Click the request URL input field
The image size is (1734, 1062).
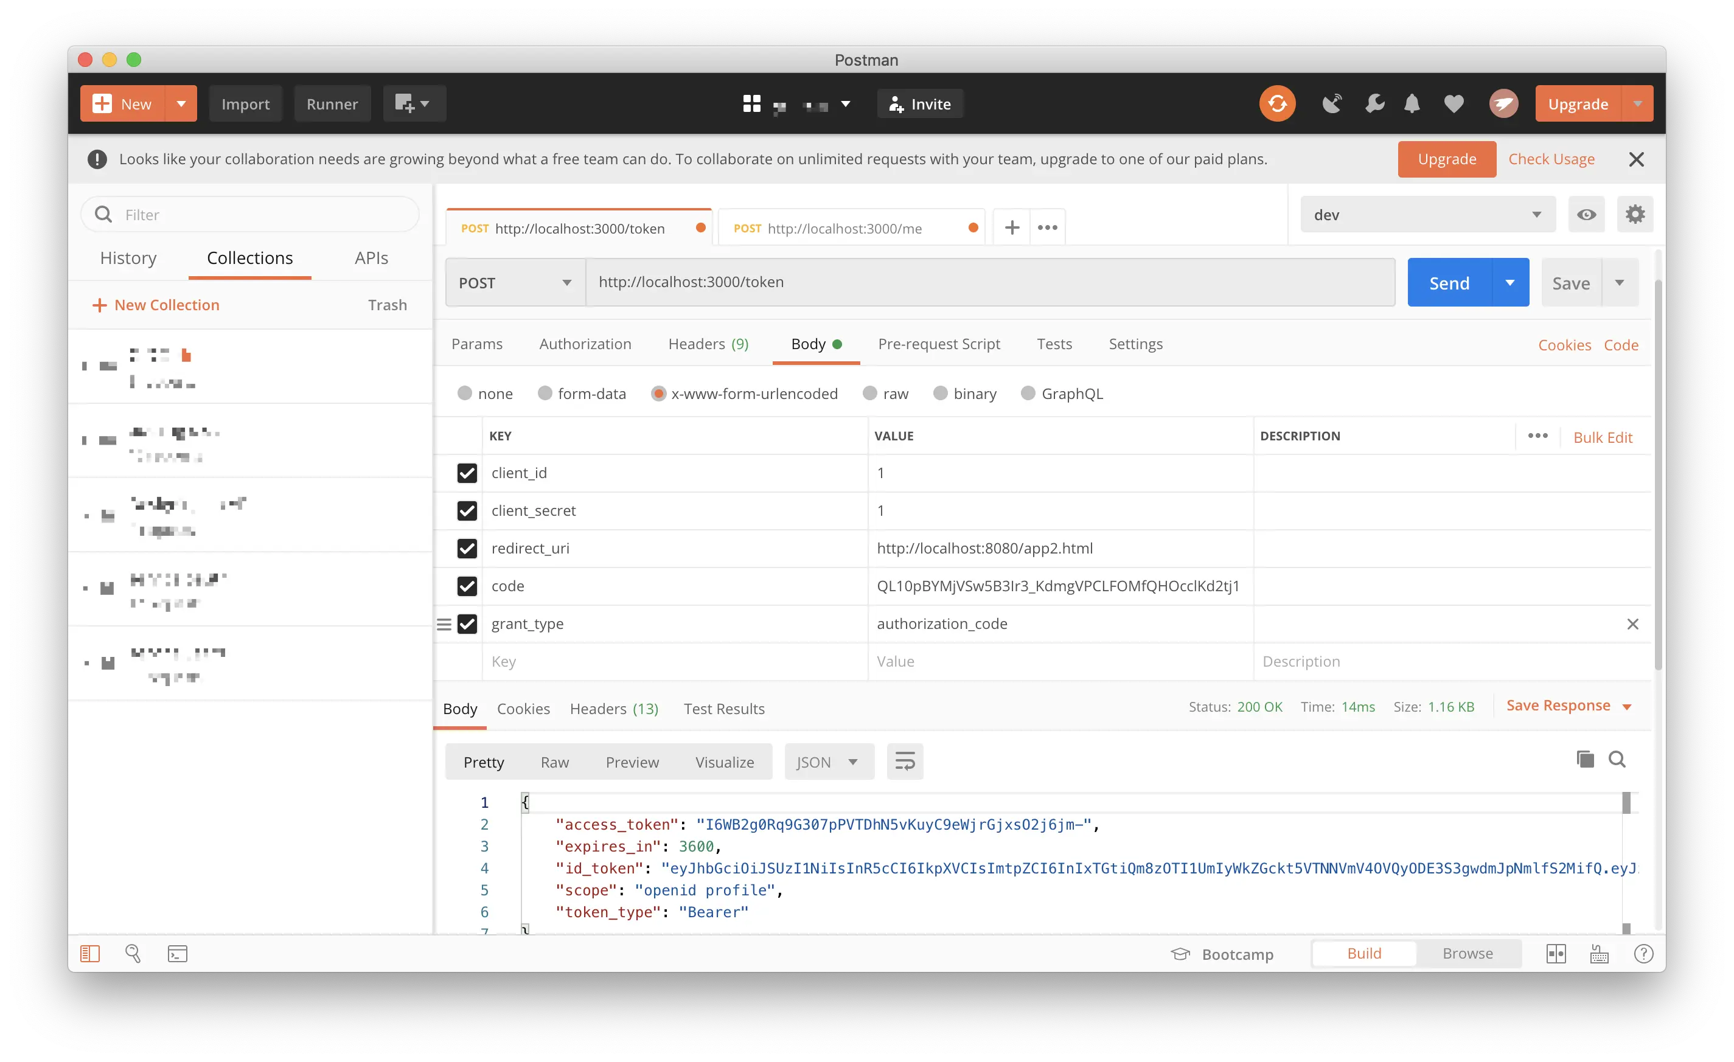coord(989,282)
